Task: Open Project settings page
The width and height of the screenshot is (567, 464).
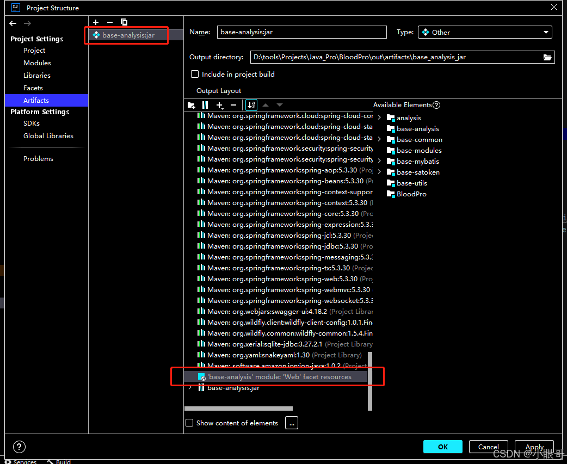Action: pyautogui.click(x=34, y=51)
